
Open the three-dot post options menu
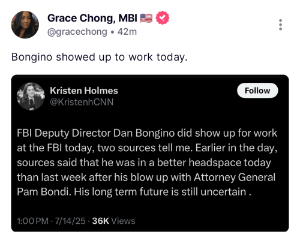[280, 25]
